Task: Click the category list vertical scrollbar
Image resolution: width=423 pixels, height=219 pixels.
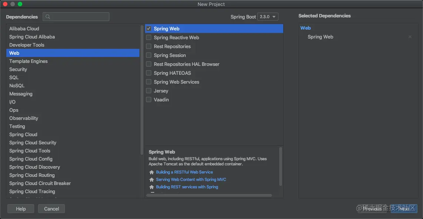Action: pyautogui.click(x=142, y=89)
